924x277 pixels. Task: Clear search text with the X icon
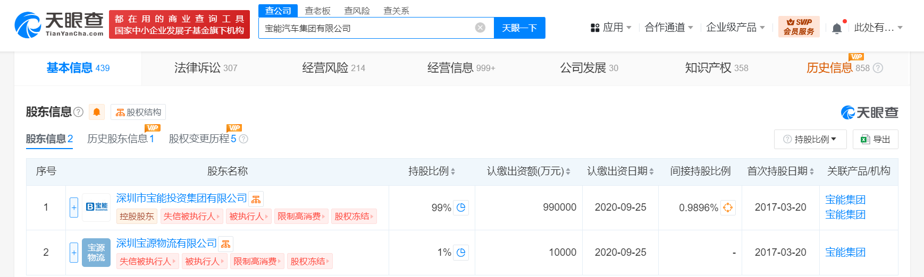point(480,28)
